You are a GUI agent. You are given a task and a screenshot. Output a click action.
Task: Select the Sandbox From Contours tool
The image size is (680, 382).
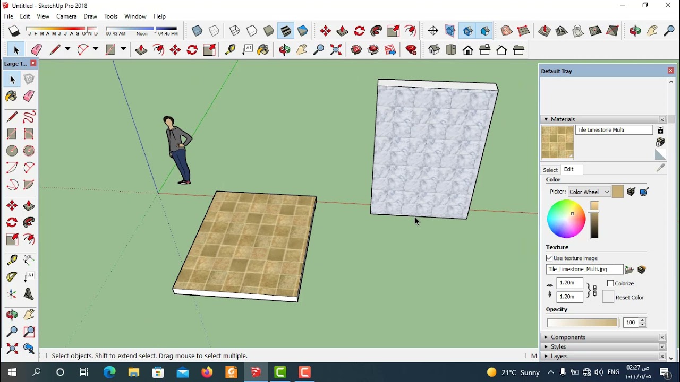tap(507, 31)
